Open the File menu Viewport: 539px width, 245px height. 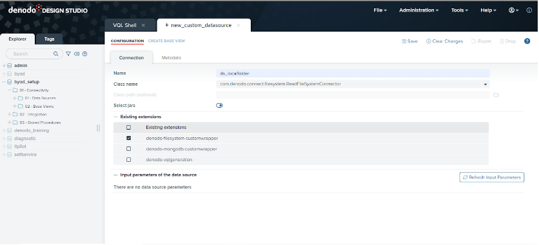380,10
